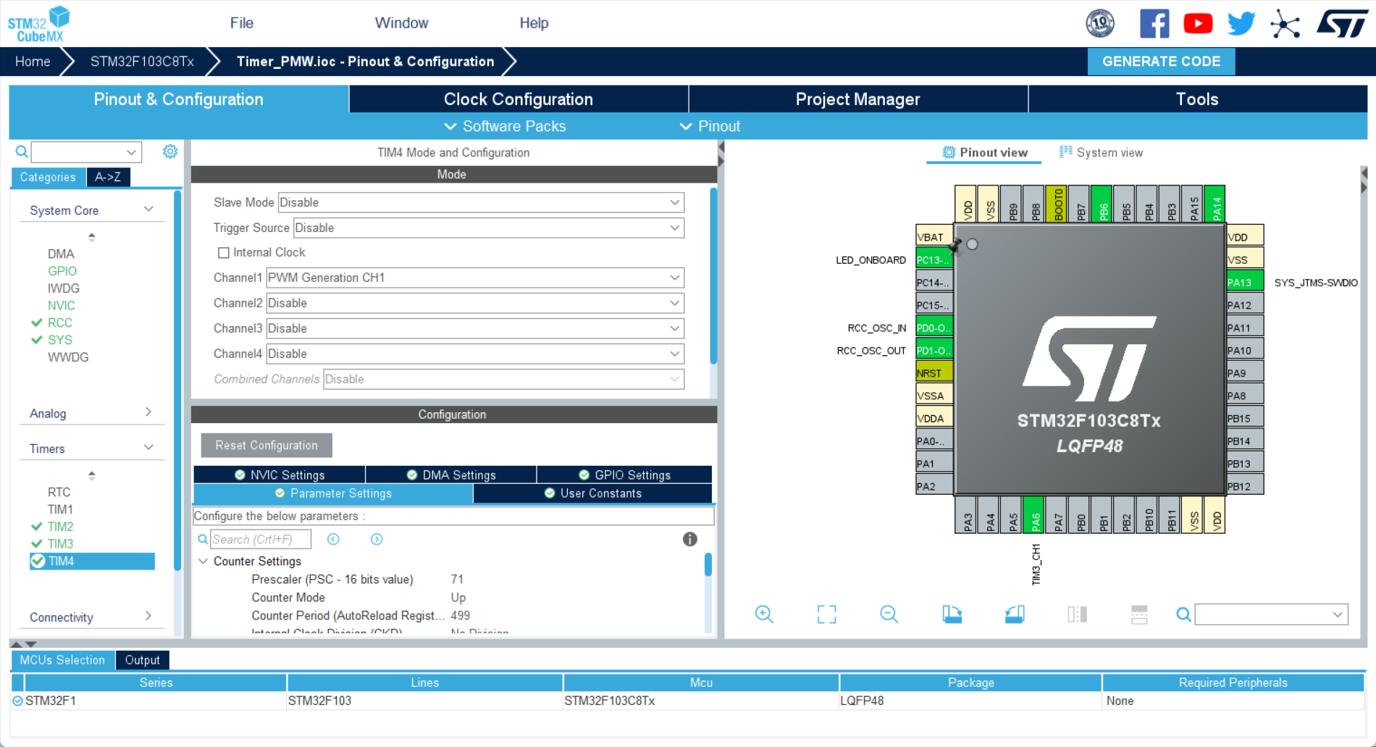Select the PB6 pin on the chip
The height and width of the screenshot is (747, 1376).
(1103, 204)
